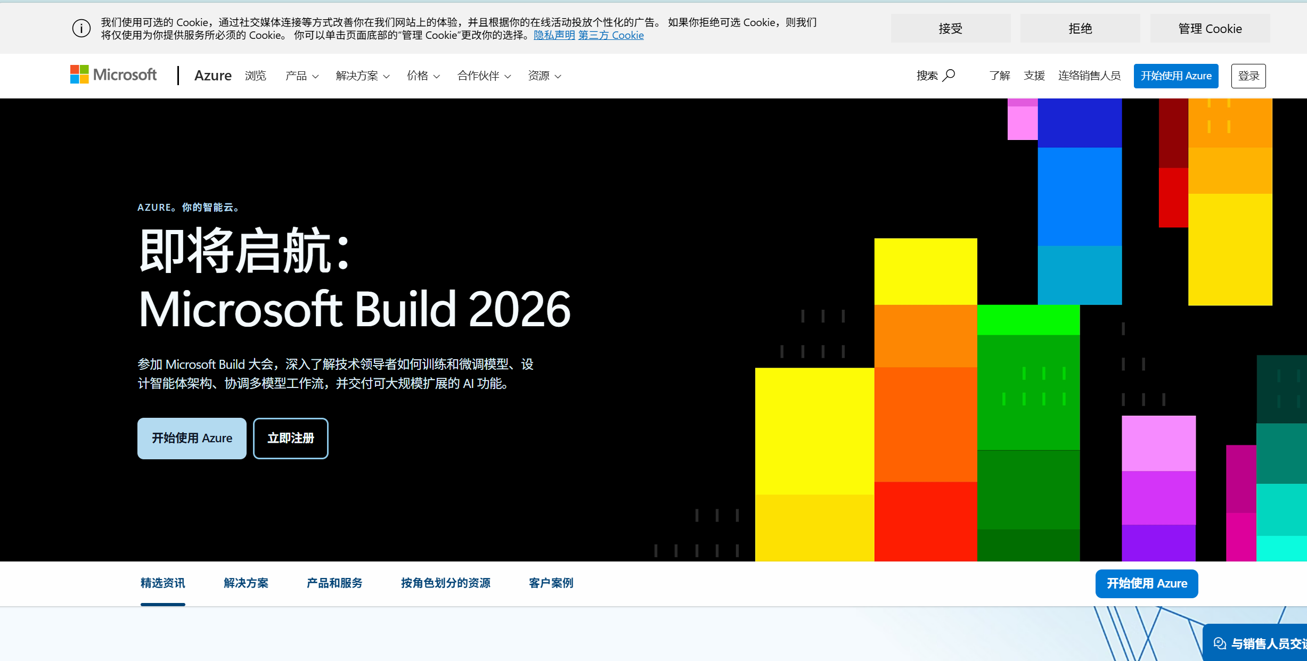The width and height of the screenshot is (1307, 661).
Task: Click the 登录 sign-in button
Action: coord(1248,76)
